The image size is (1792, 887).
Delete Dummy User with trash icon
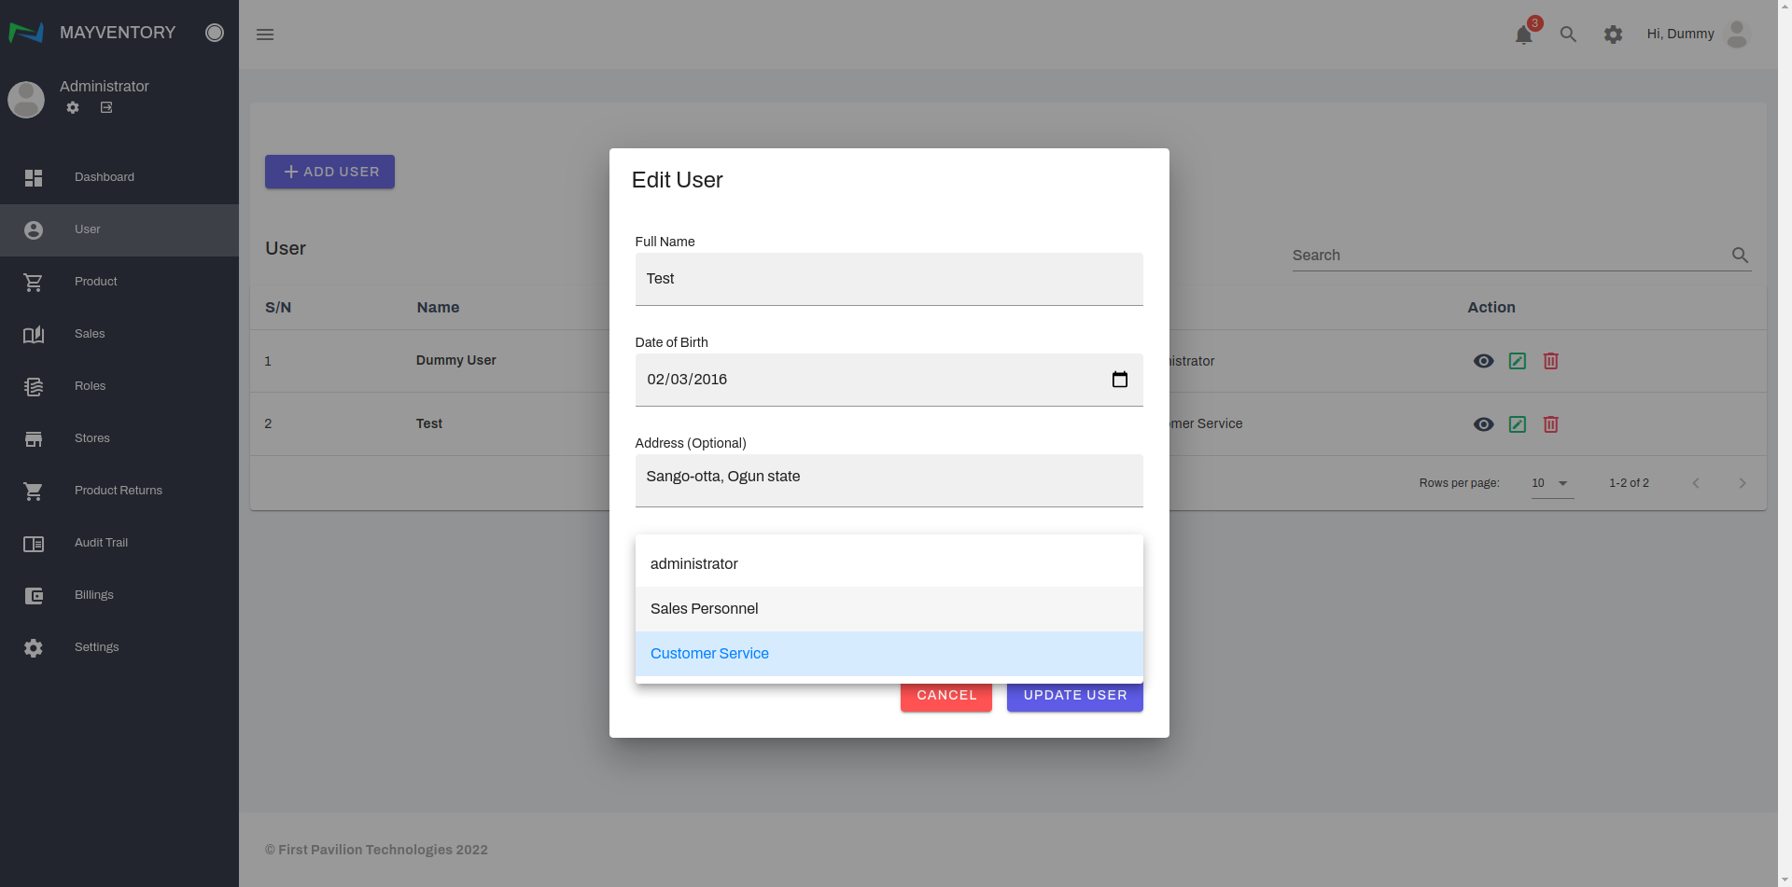click(x=1550, y=361)
